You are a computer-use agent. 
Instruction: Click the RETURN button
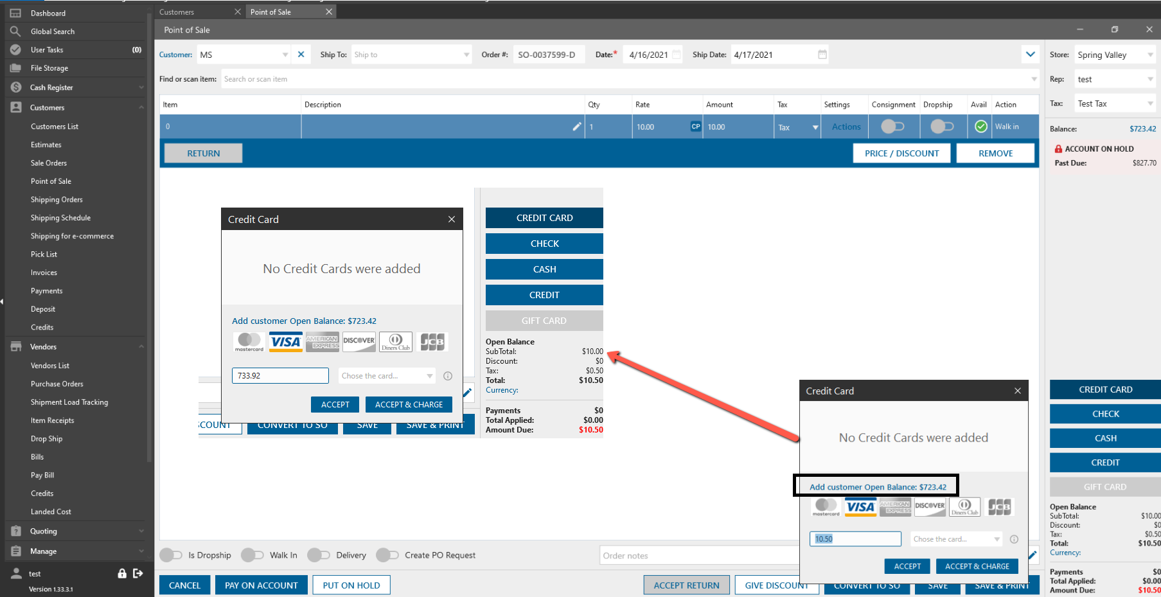[x=204, y=153]
